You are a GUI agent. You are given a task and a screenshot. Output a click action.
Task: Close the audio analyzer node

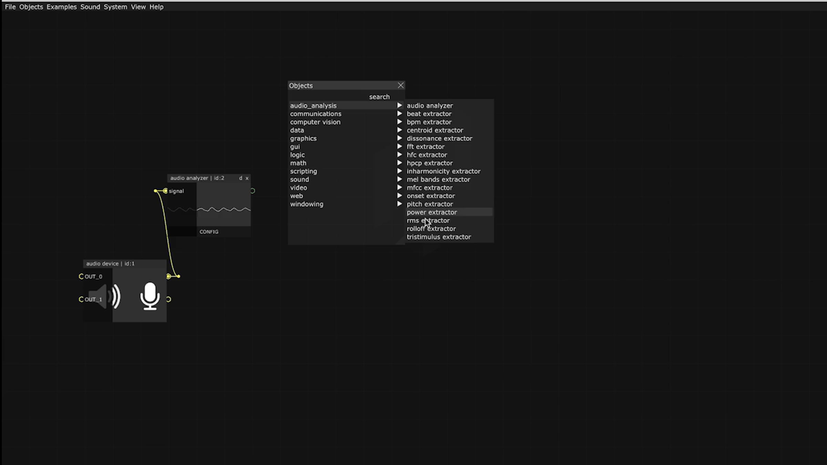coord(247,178)
